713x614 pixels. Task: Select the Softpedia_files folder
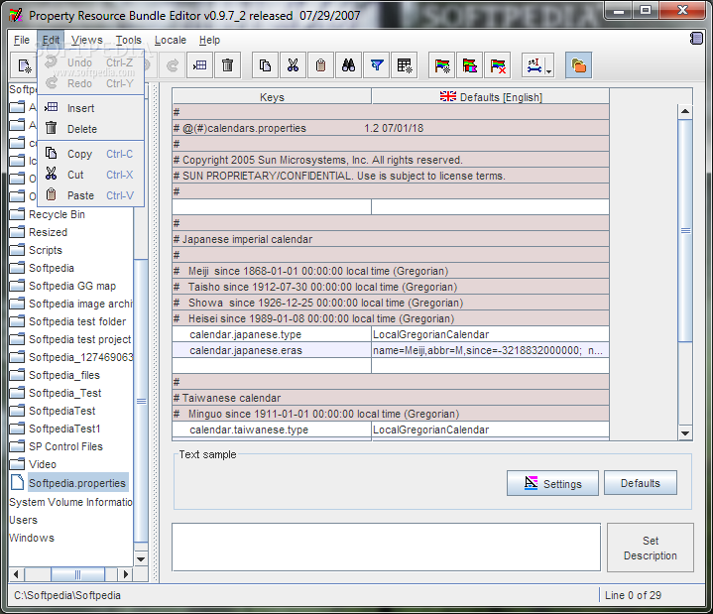pyautogui.click(x=64, y=375)
